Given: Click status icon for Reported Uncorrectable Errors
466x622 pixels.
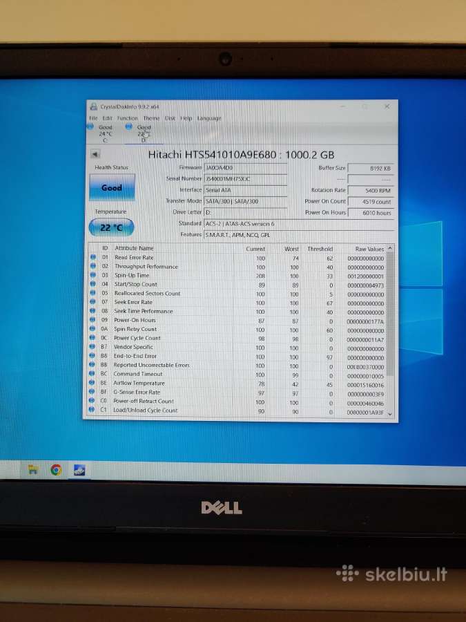Looking at the screenshot, I should click(x=93, y=365).
